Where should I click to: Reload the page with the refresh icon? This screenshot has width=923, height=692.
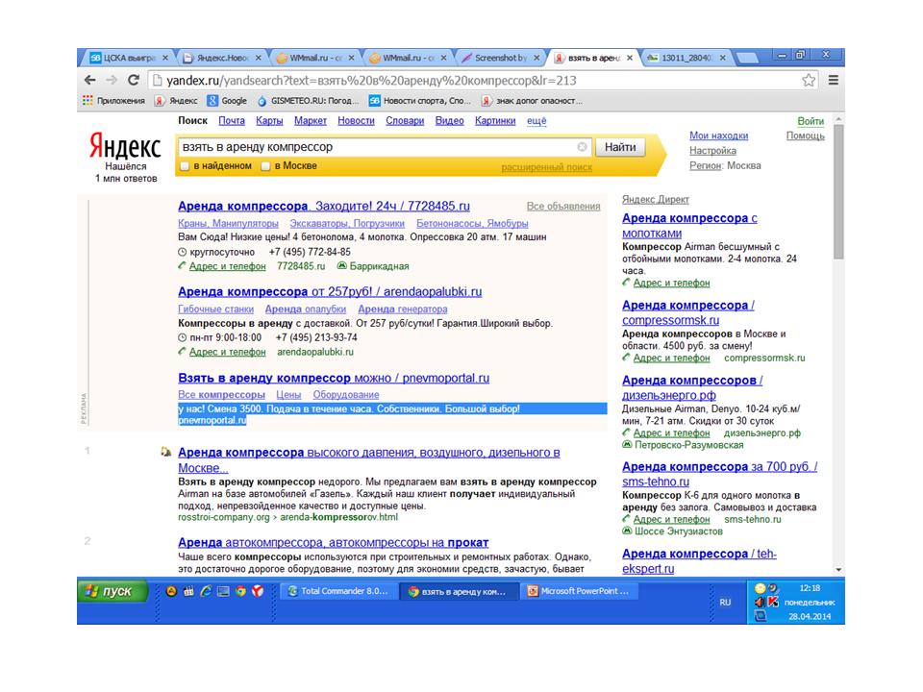click(x=134, y=80)
